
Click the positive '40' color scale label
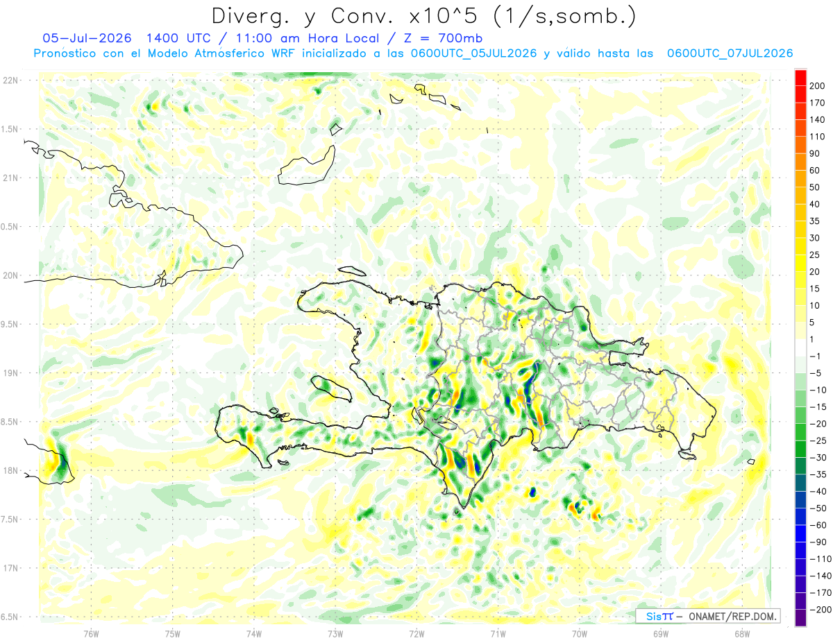(815, 204)
